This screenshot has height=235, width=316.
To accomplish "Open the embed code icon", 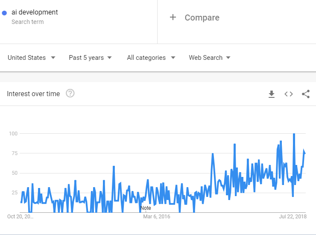I will point(289,94).
